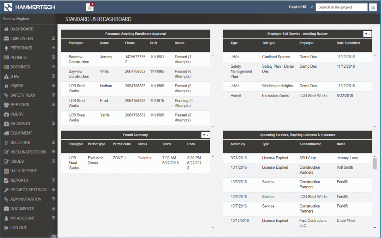Click the (M)SDS cross icon
Image resolution: width=381 pixels, height=238 pixels.
[x=6, y=86]
